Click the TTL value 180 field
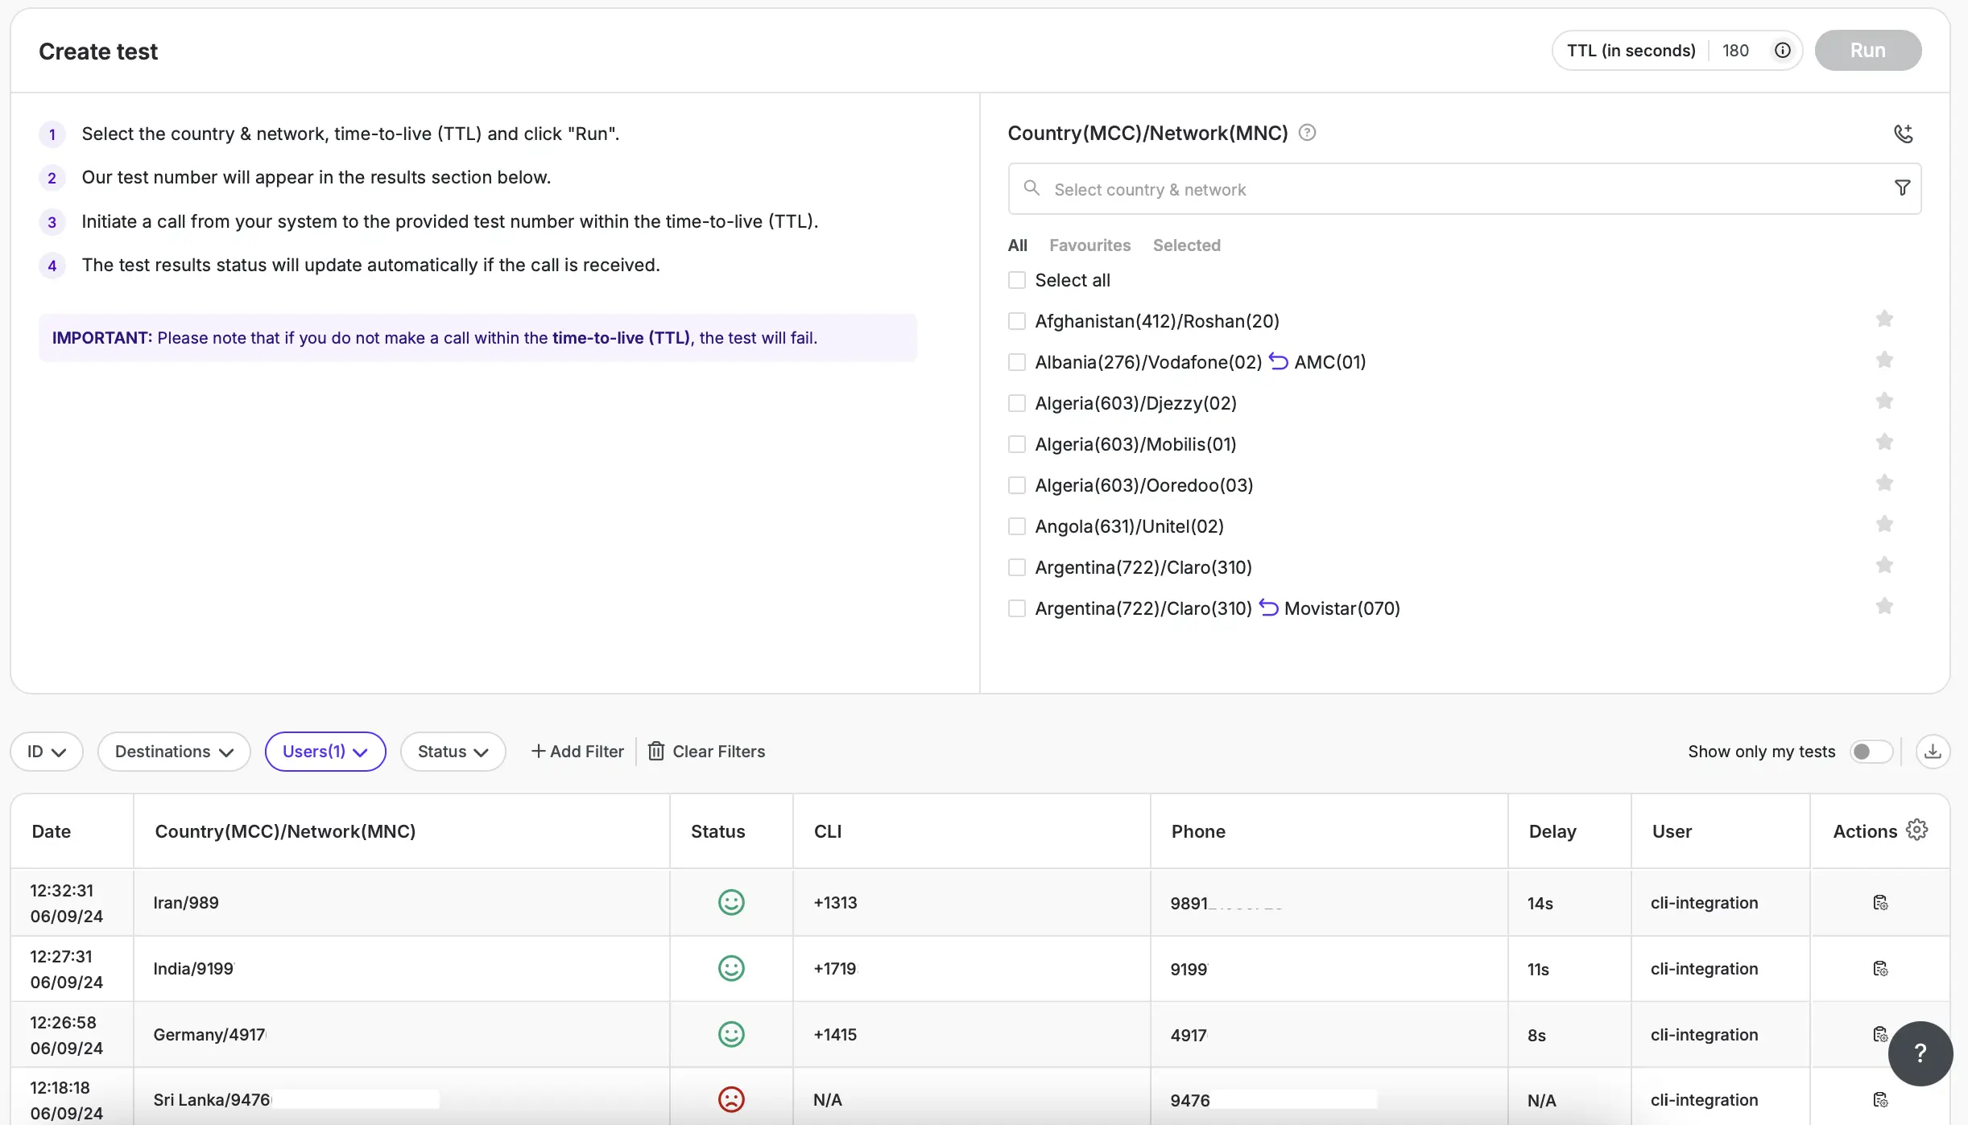This screenshot has height=1125, width=1968. pyautogui.click(x=1735, y=51)
